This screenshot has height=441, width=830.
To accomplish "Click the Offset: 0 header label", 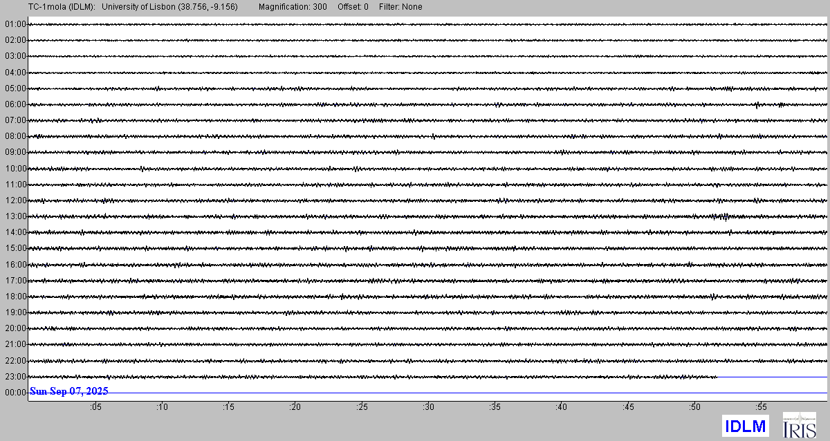I will (x=353, y=7).
